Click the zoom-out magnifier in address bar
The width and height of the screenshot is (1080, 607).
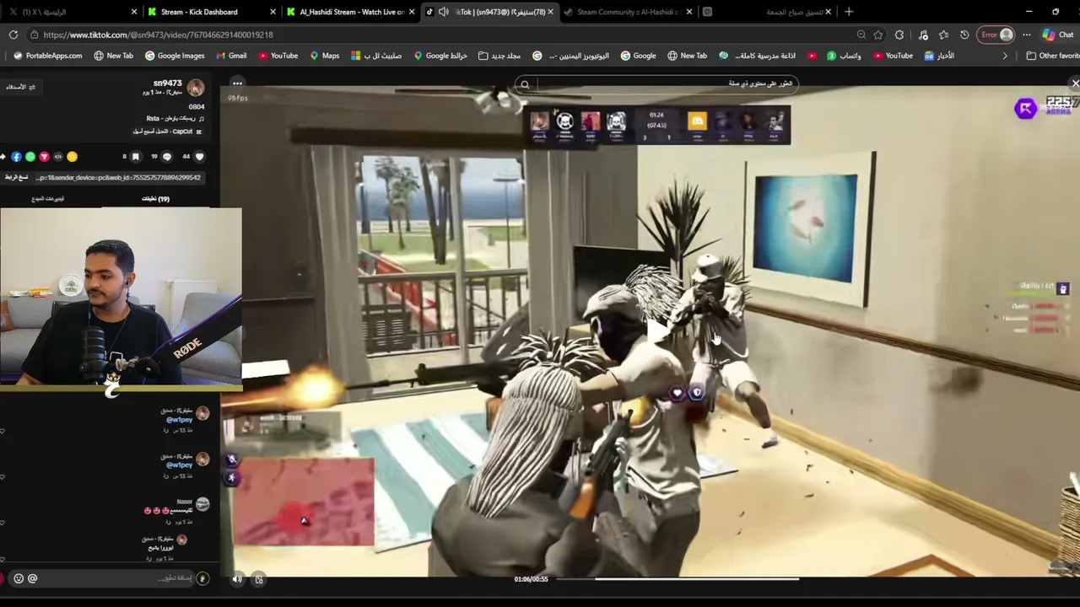coord(861,35)
